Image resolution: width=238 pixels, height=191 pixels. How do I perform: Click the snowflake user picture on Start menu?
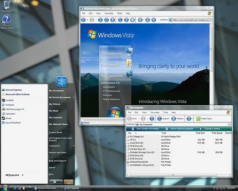click(62, 81)
